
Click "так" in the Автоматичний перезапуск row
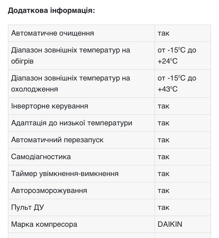click(x=163, y=140)
